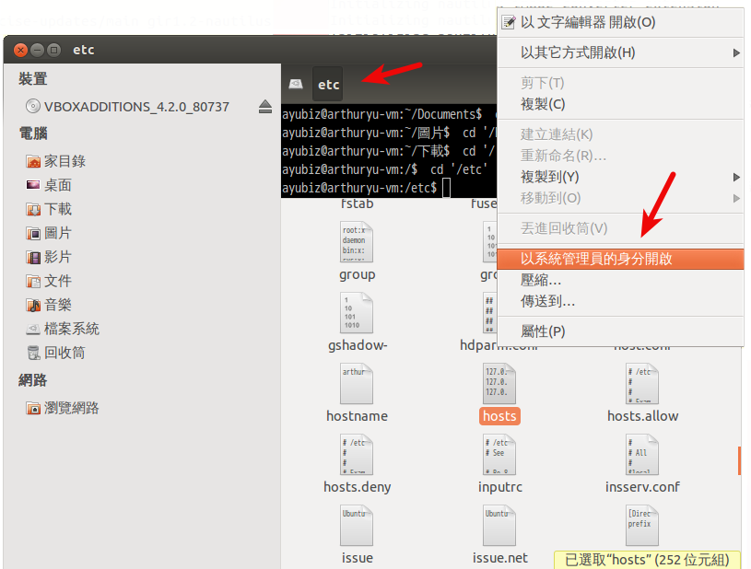751x569 pixels.
Task: Open the hosts file icon
Action: pos(499,390)
